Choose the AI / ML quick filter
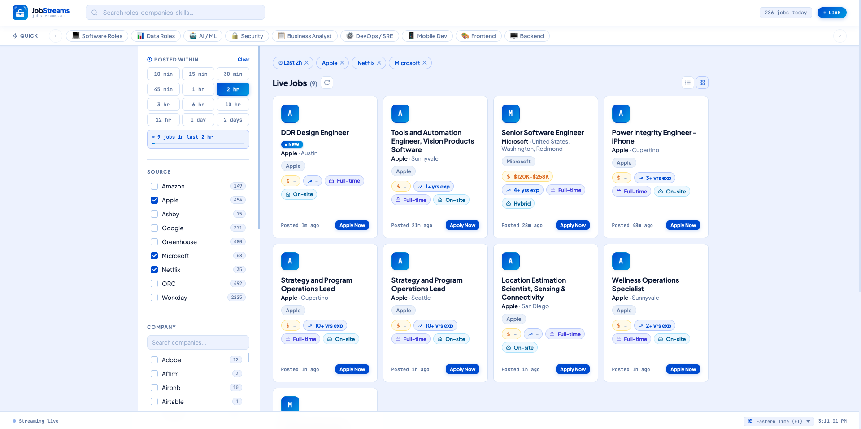The image size is (861, 429). [x=203, y=36]
